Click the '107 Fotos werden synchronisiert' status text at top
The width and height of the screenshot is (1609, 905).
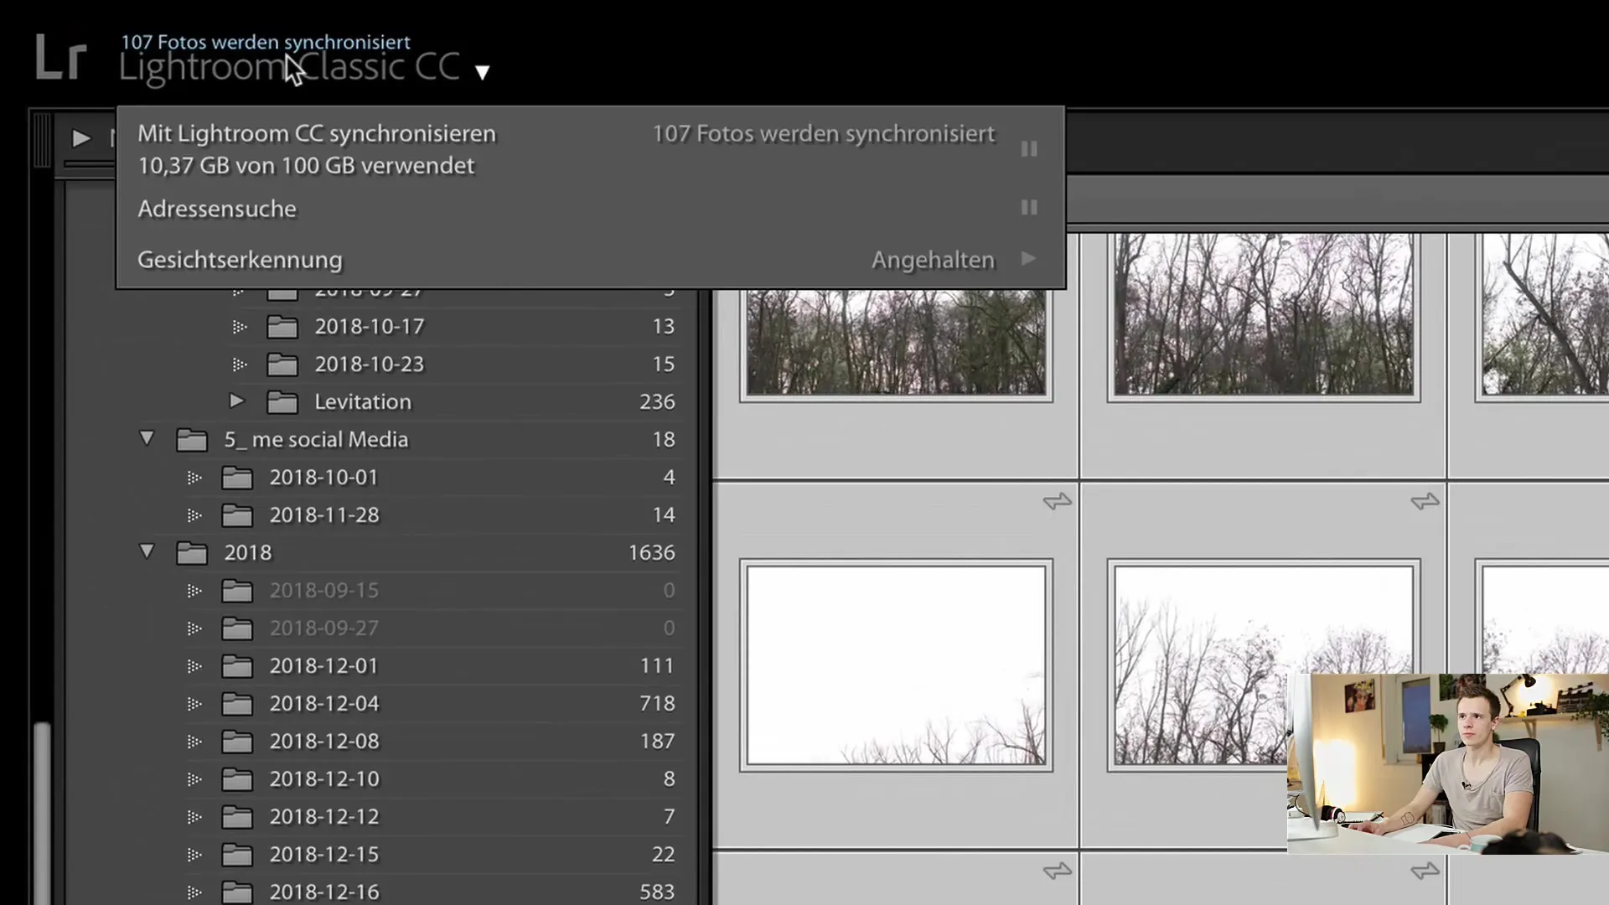[x=266, y=42]
